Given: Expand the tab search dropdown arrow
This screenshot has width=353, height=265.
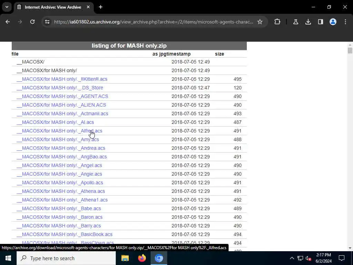Looking at the screenshot, I should click(x=7, y=7).
